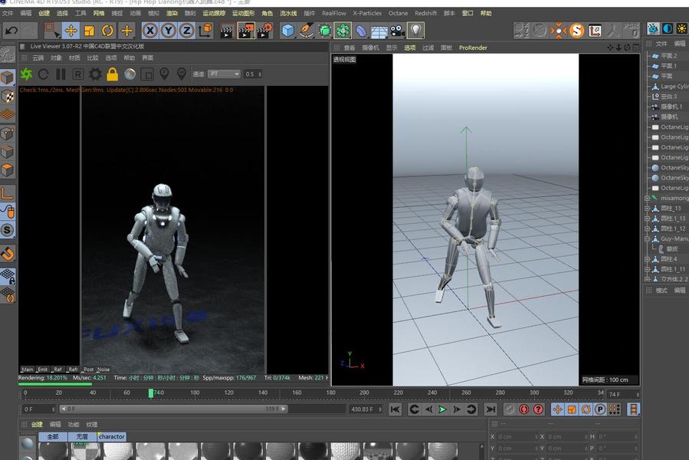Expand the 圆柱.1_12 object
The height and width of the screenshot is (460, 689).
click(648, 228)
